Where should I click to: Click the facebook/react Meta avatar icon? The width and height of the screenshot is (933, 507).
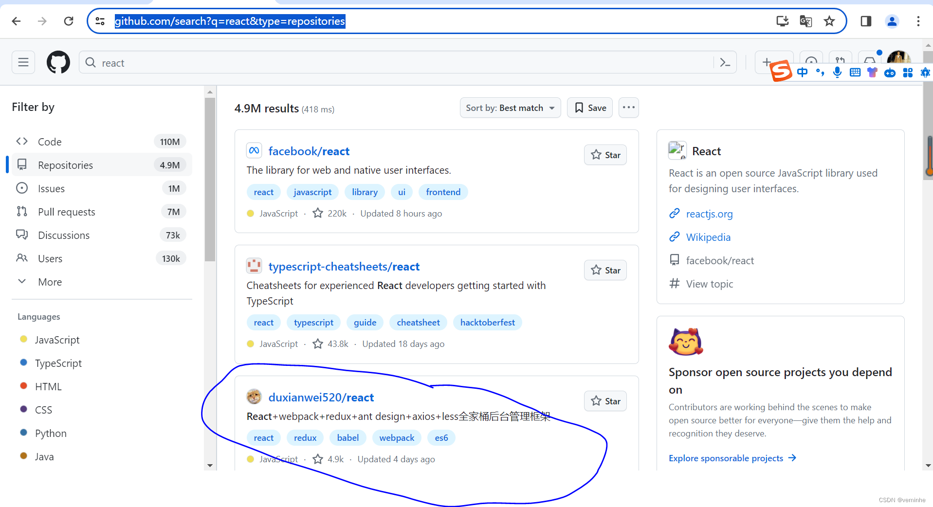tap(254, 151)
